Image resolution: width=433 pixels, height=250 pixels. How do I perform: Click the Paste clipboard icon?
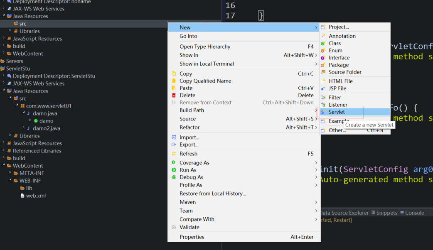[x=174, y=88]
